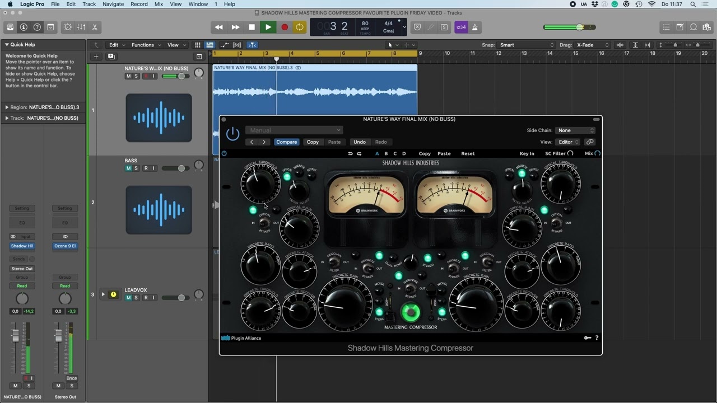
Task: Solo the LEADVOX track
Action: pos(136,298)
